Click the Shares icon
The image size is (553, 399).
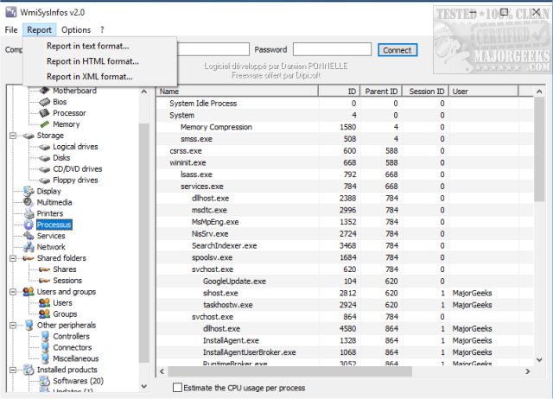coord(44,269)
